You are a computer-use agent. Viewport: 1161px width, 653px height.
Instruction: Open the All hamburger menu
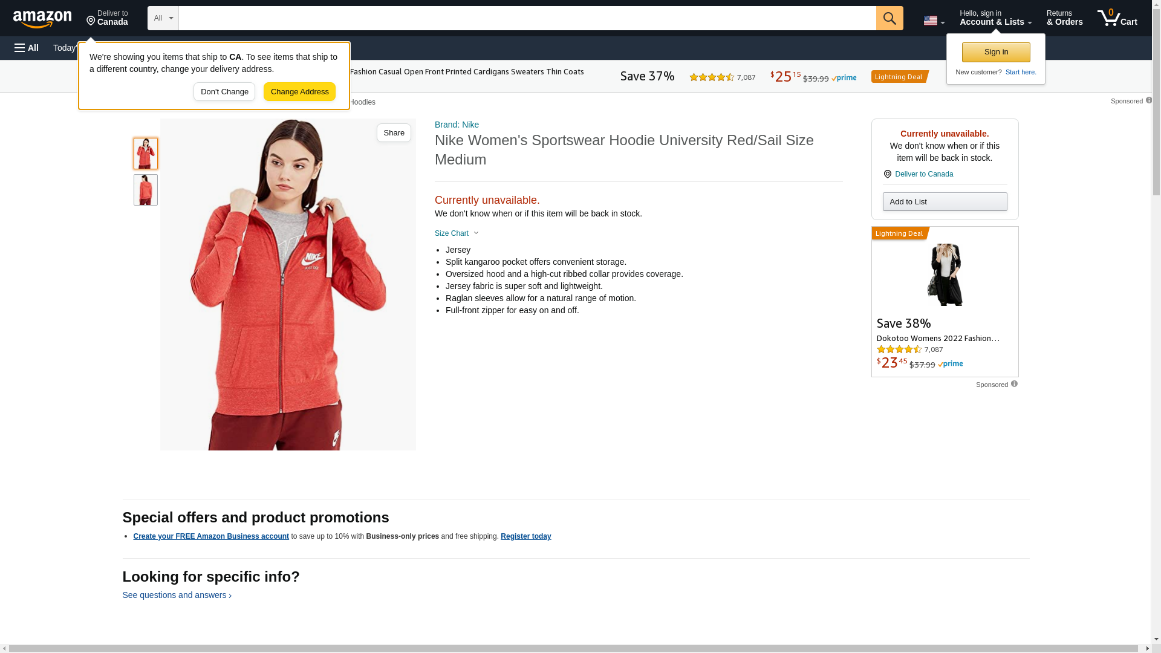(x=27, y=48)
